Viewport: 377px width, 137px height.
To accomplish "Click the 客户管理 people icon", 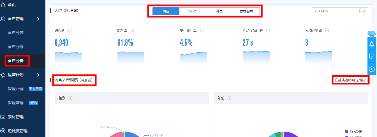I will point(3,19).
